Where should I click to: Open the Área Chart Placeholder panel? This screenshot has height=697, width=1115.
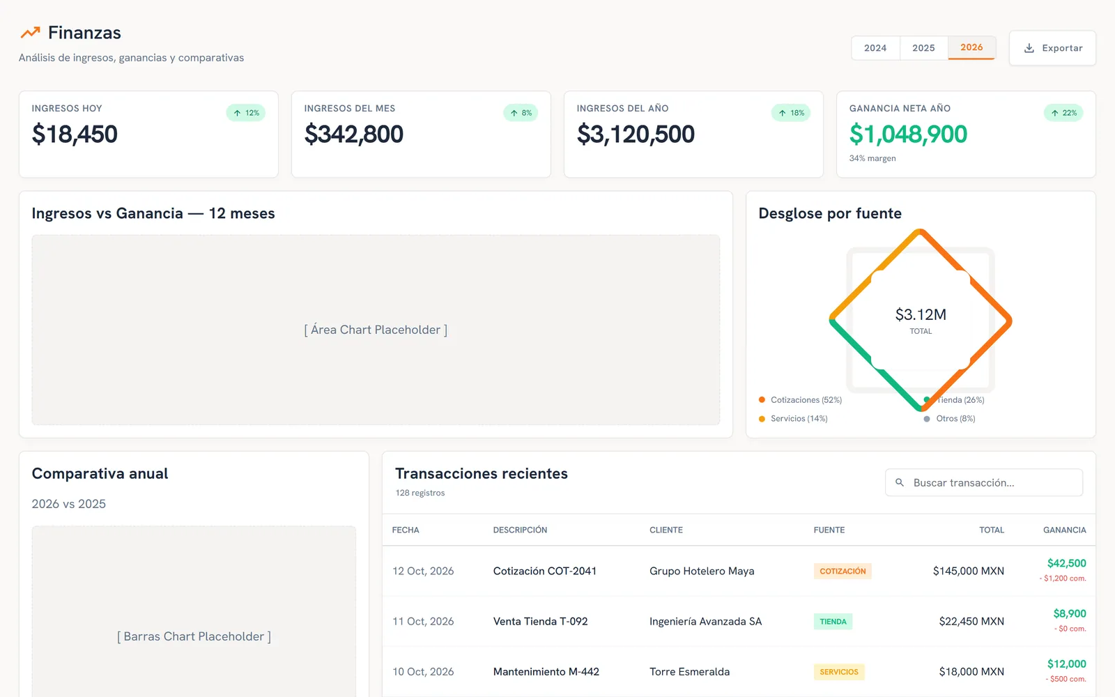376,330
